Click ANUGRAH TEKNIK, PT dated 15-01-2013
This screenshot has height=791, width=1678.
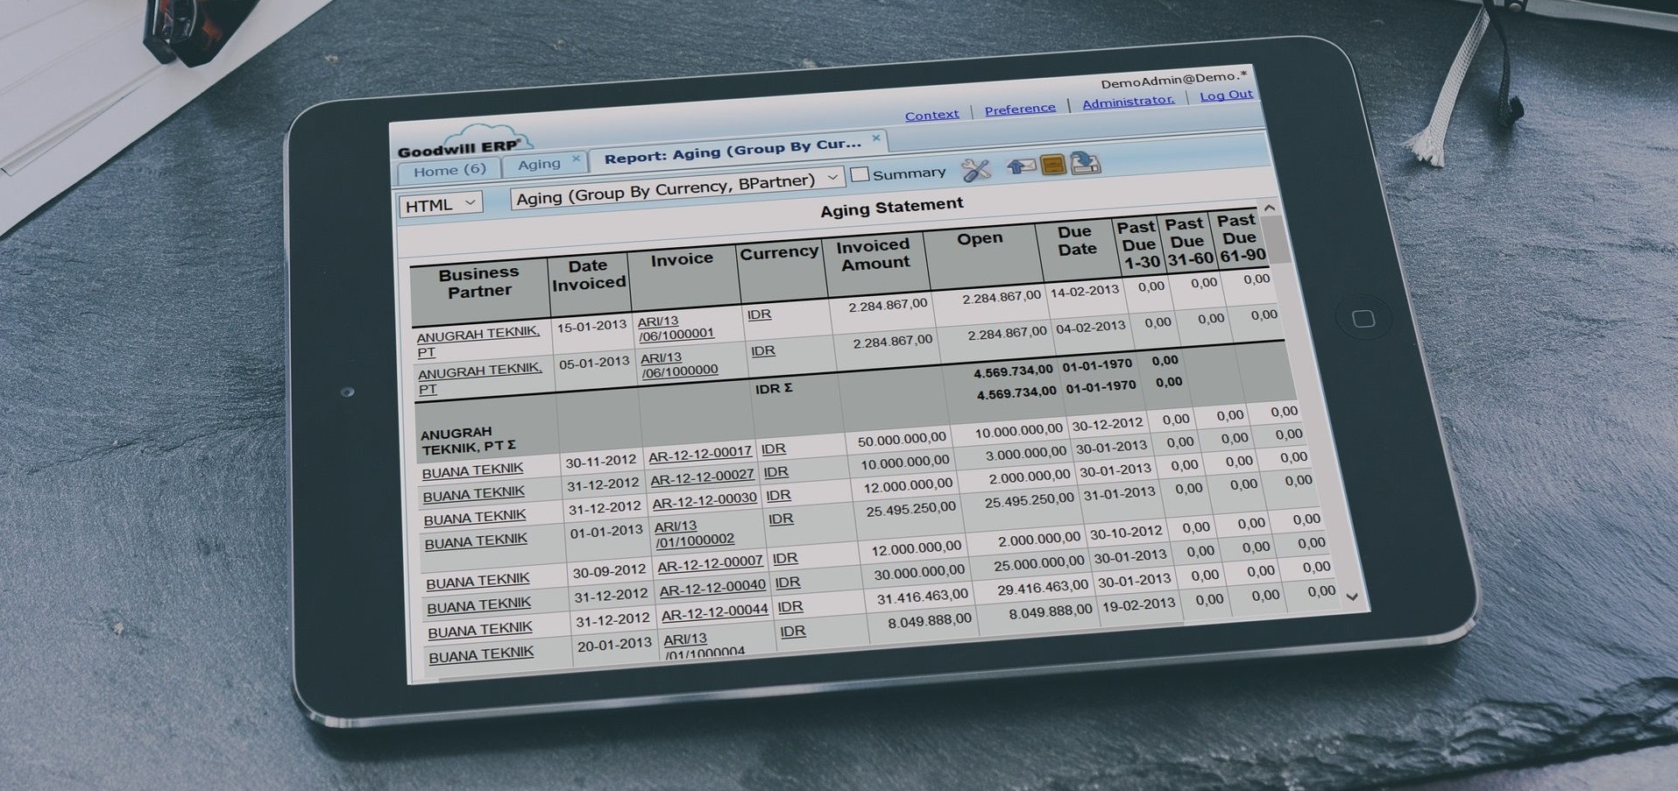(x=478, y=343)
